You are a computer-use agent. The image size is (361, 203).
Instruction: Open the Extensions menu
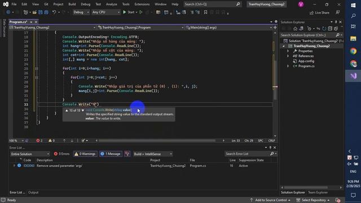point(142,4)
